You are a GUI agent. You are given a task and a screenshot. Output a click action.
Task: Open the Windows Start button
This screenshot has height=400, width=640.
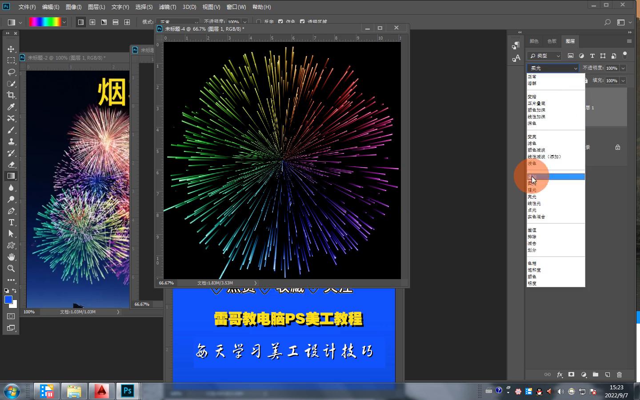coord(12,391)
